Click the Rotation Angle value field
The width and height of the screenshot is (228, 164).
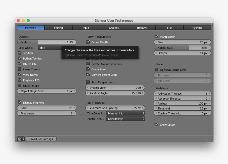(x=115, y=93)
